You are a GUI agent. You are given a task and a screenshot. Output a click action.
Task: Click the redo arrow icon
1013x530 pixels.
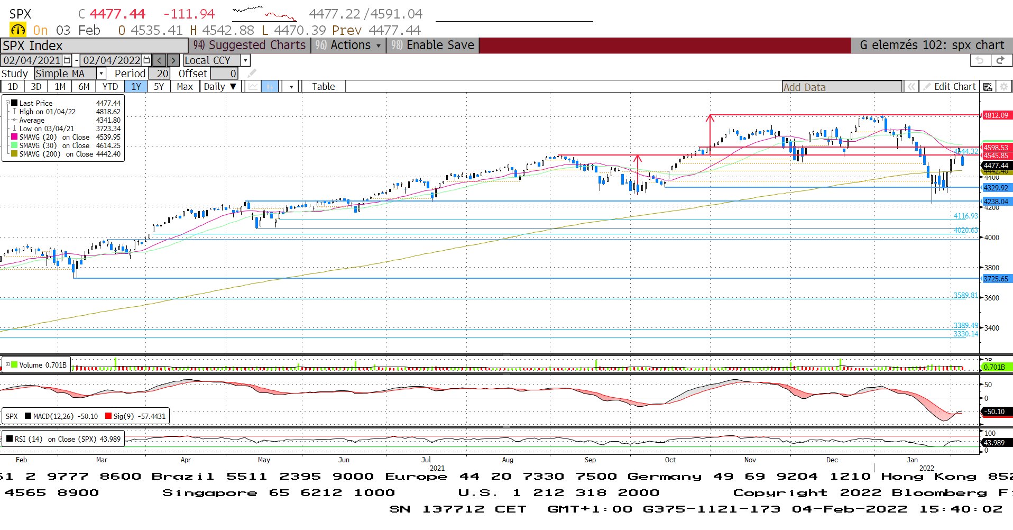point(1000,60)
